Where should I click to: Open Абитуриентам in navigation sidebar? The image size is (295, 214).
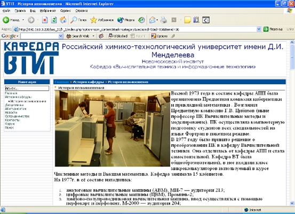pyautogui.click(x=15, y=108)
